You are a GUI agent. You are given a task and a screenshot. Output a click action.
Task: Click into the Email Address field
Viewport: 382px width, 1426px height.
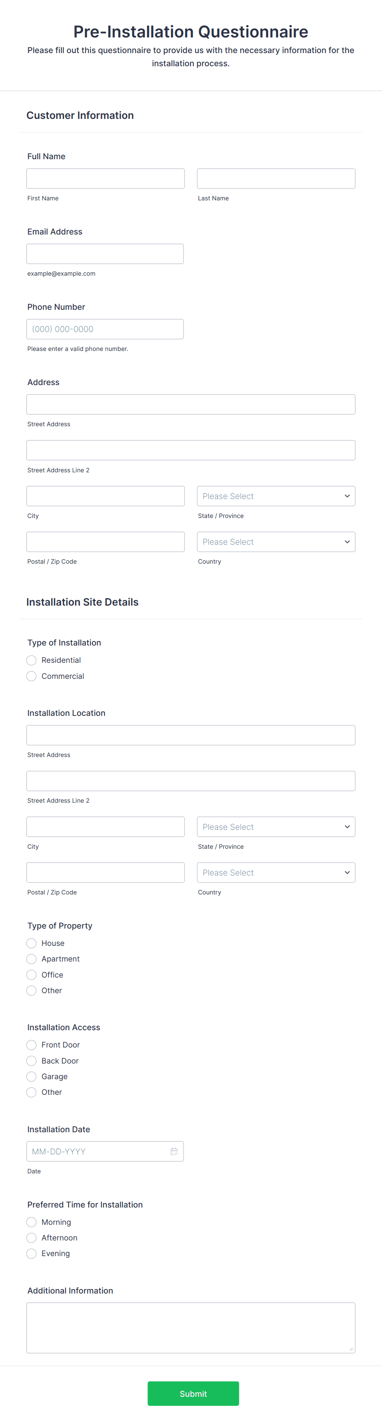tap(105, 253)
